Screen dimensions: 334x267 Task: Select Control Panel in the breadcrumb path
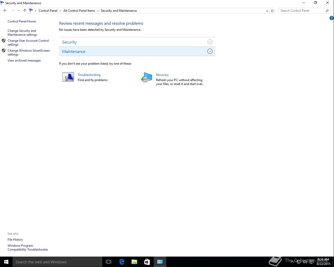tap(48, 11)
